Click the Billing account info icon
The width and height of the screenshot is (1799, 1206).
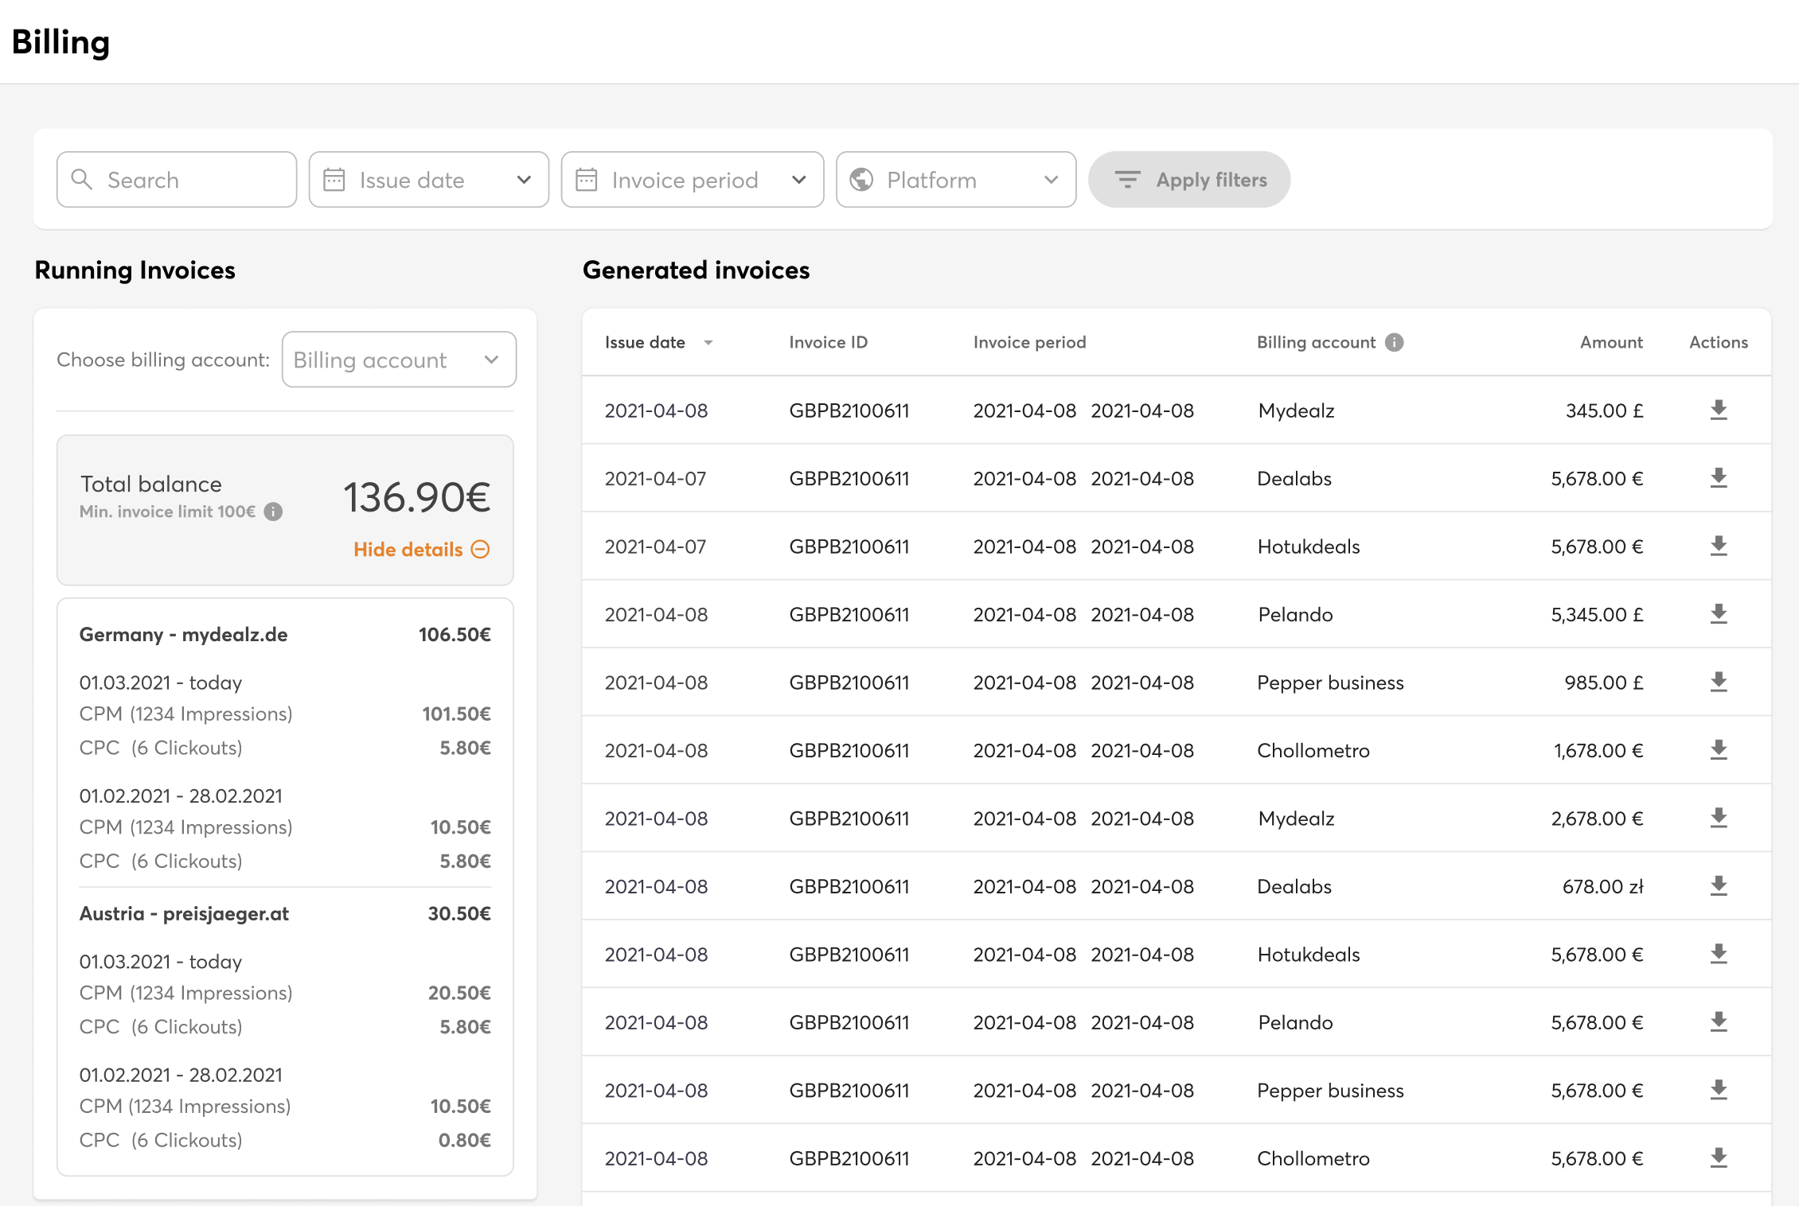pyautogui.click(x=1394, y=342)
